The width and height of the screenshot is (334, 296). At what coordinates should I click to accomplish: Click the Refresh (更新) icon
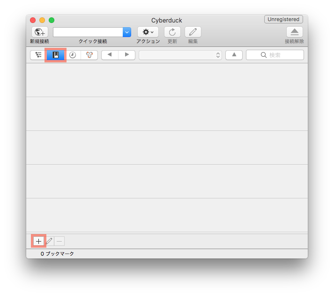tap(172, 32)
